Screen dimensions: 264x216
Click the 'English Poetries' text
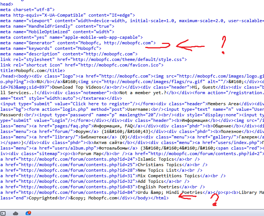click(158, 187)
